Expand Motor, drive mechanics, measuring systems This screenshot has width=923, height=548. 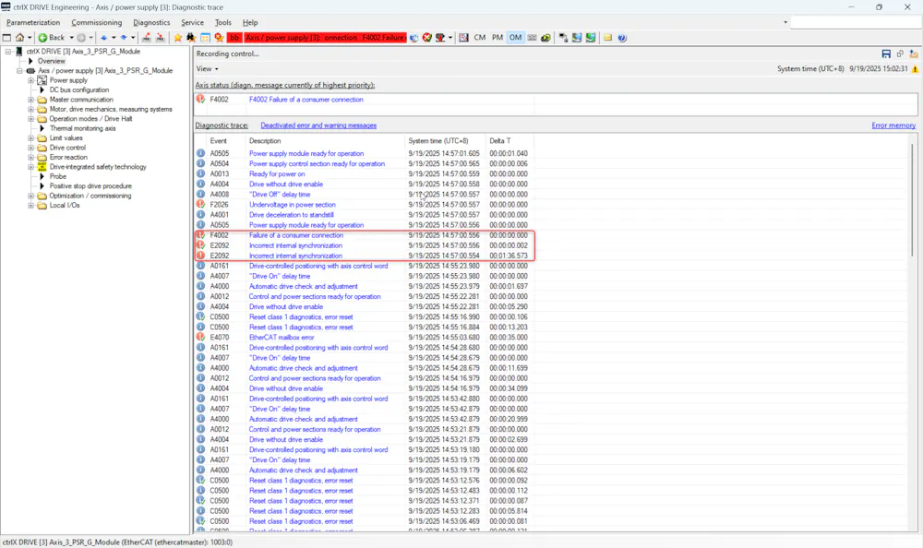coord(31,109)
